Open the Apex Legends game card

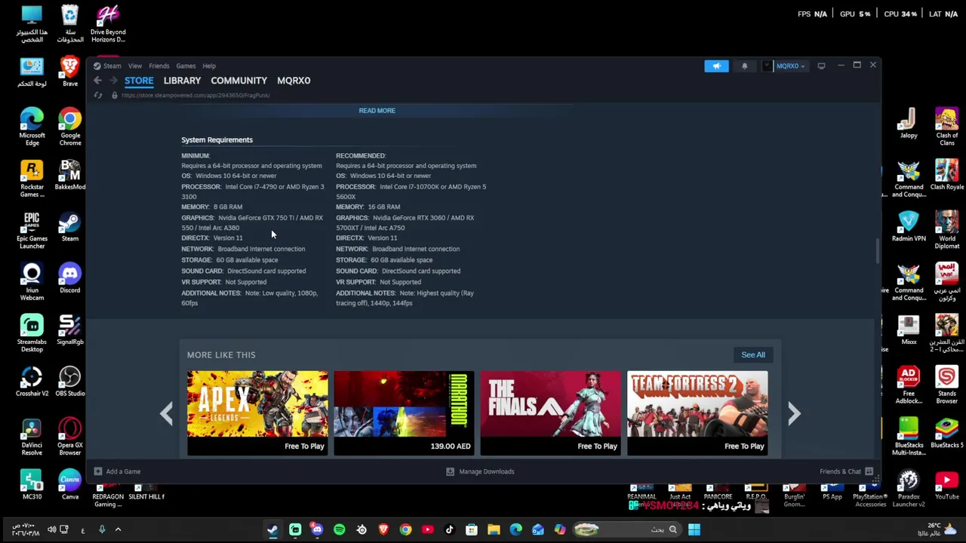[x=257, y=413]
